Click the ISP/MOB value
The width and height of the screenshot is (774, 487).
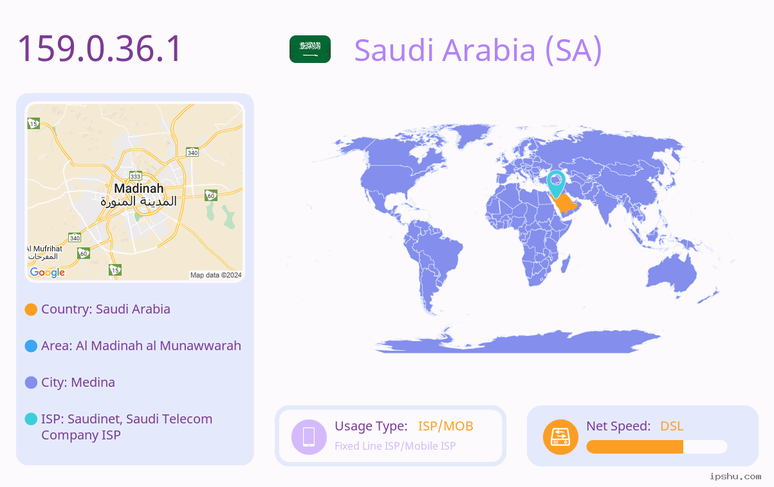[446, 426]
